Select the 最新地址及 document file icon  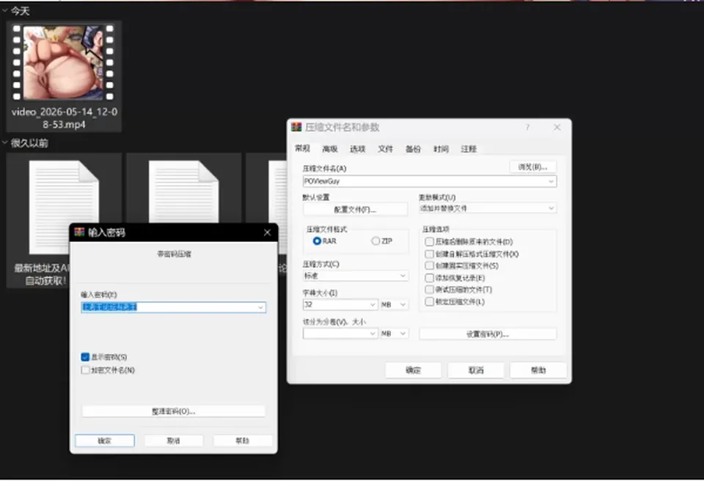[x=64, y=207]
